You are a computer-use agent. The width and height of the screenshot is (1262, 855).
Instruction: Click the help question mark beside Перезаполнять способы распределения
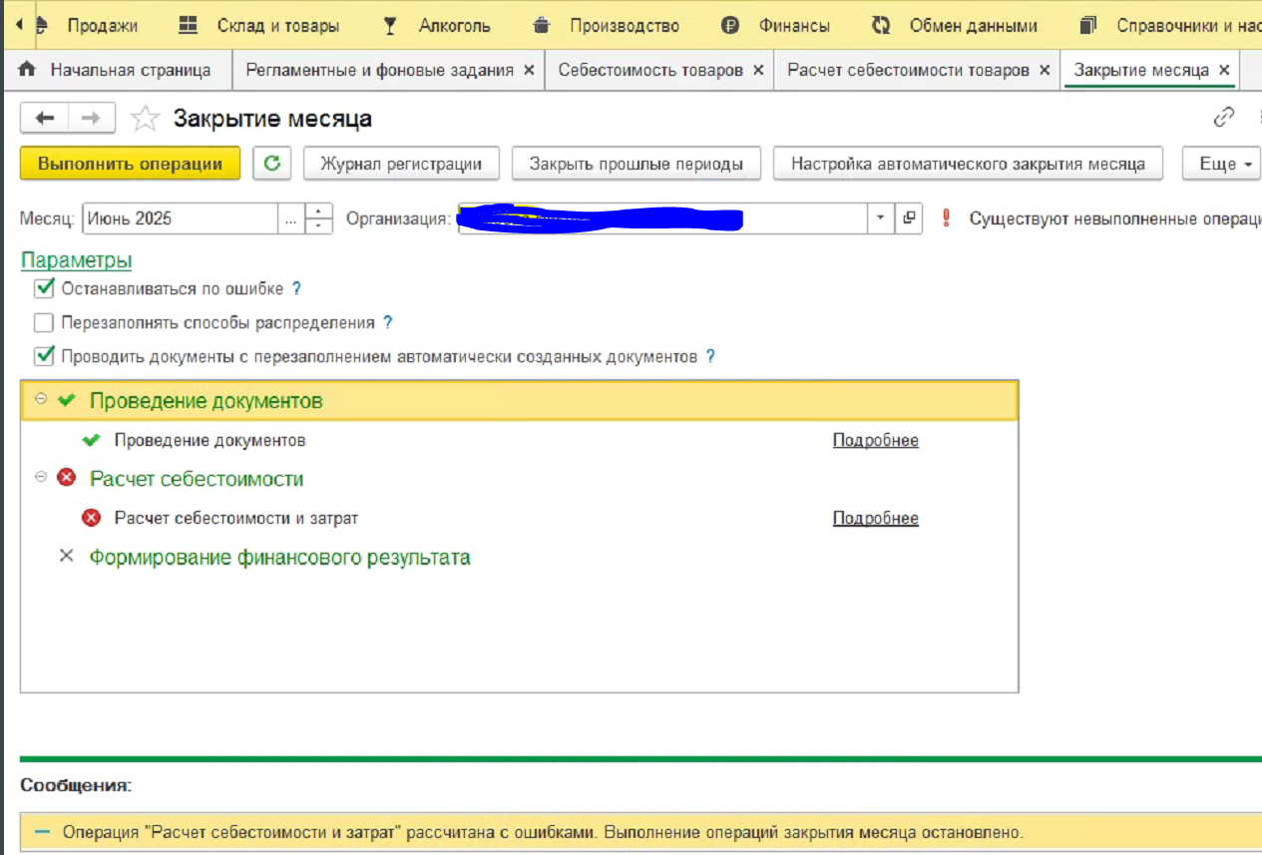pos(388,323)
